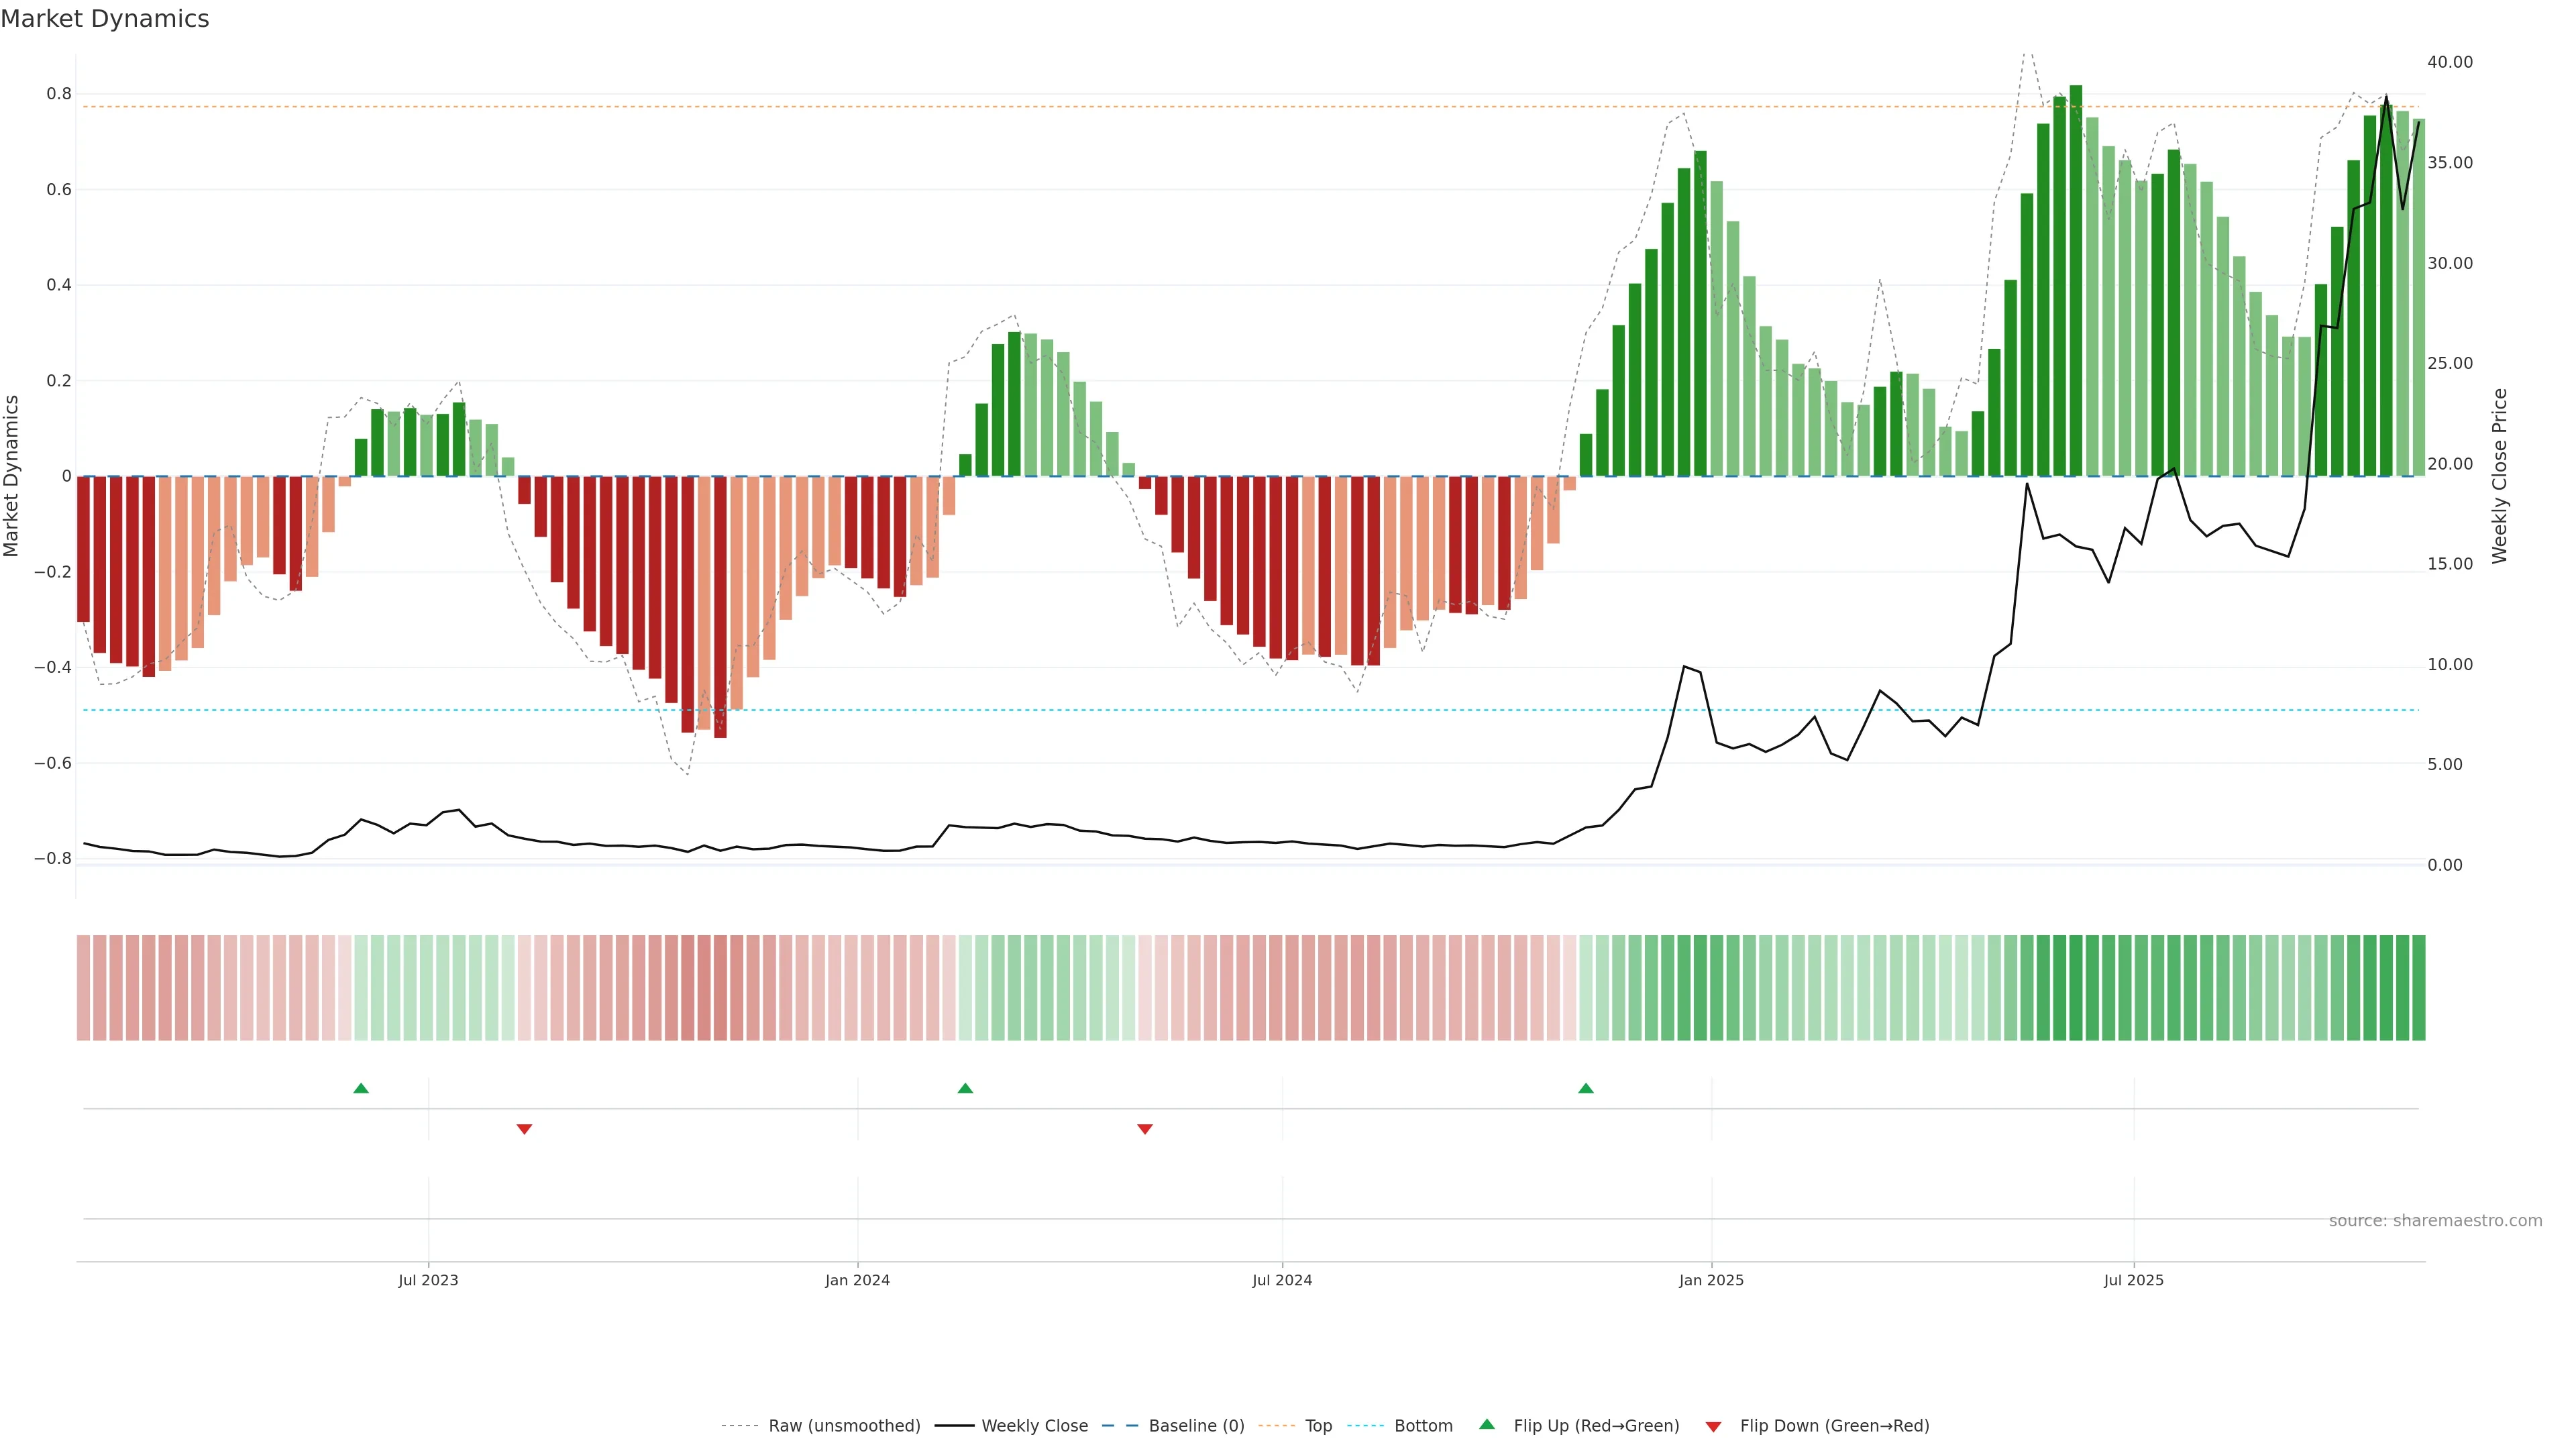Click the Jul 2023 x-axis label

tap(428, 1280)
